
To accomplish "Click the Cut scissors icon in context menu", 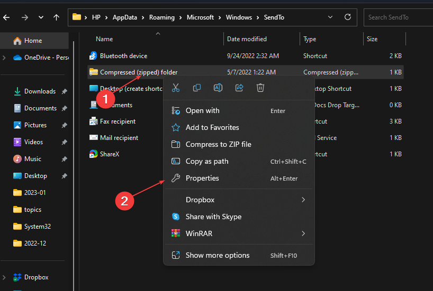I will pyautogui.click(x=175, y=88).
